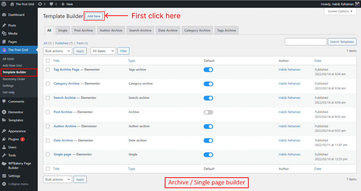Disable default toggle for Author Archive

click(208, 126)
